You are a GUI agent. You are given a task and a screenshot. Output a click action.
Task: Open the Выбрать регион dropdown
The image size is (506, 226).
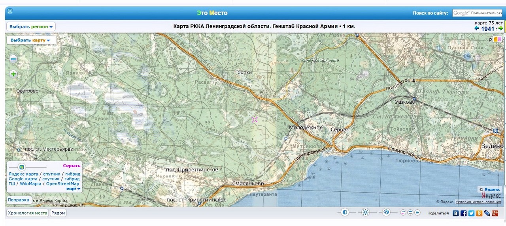coord(31,27)
